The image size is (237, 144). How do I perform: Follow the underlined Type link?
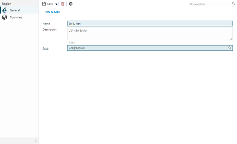click(45, 48)
